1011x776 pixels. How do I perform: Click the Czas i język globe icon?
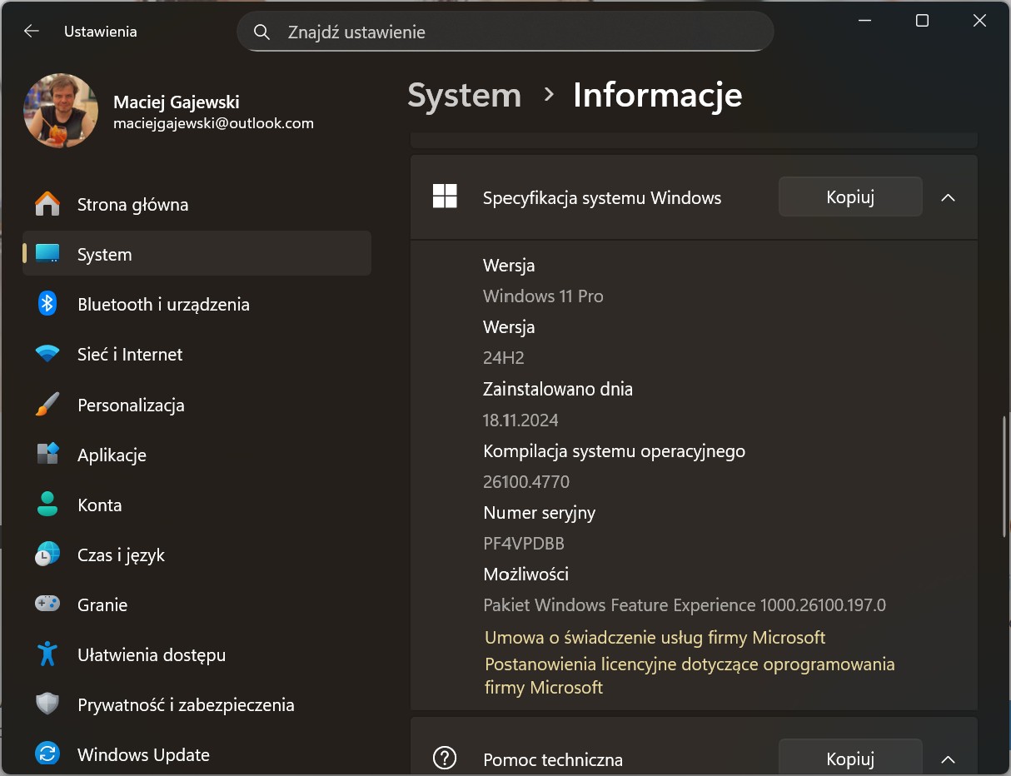(x=47, y=555)
